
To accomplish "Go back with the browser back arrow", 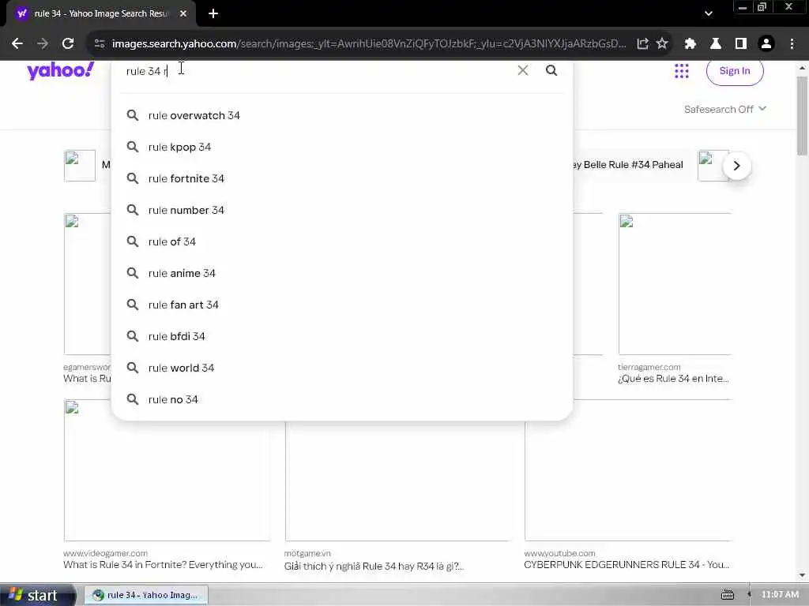I will click(x=17, y=44).
